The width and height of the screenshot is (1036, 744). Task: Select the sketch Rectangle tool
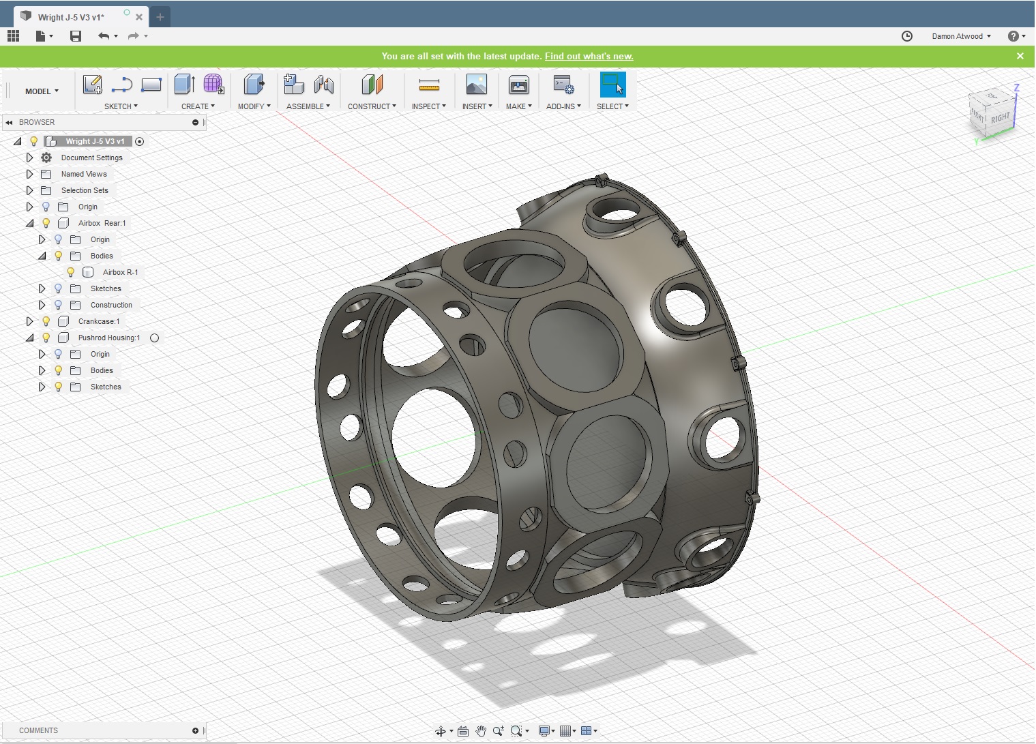151,85
